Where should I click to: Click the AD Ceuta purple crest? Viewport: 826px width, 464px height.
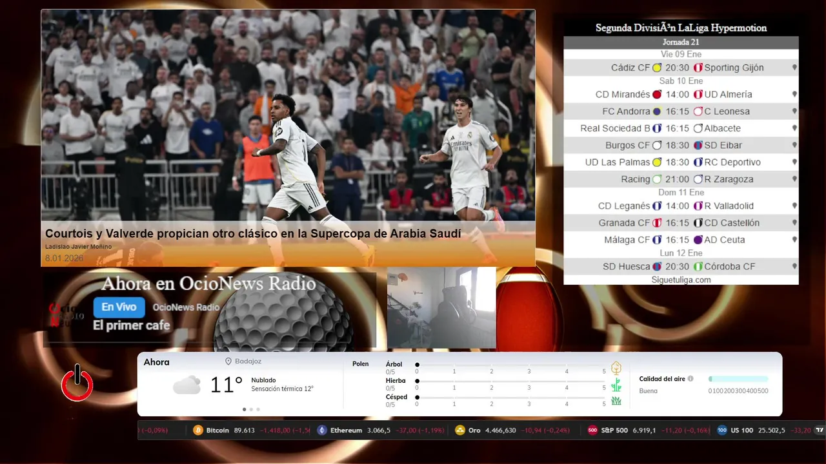(698, 240)
